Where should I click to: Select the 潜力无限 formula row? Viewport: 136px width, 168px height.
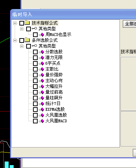[54, 58]
